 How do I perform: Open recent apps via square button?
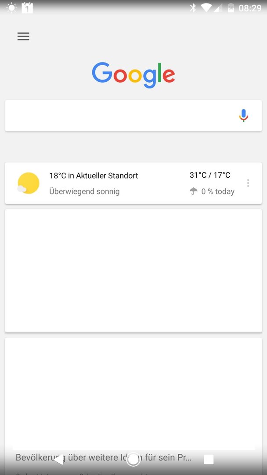point(209,460)
